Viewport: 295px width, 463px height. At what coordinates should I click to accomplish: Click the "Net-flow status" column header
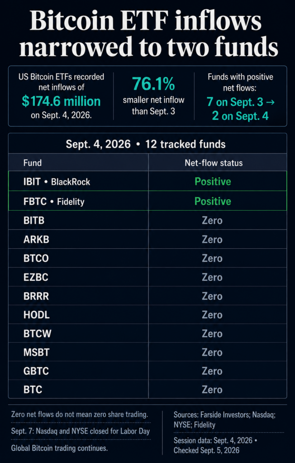(x=214, y=163)
